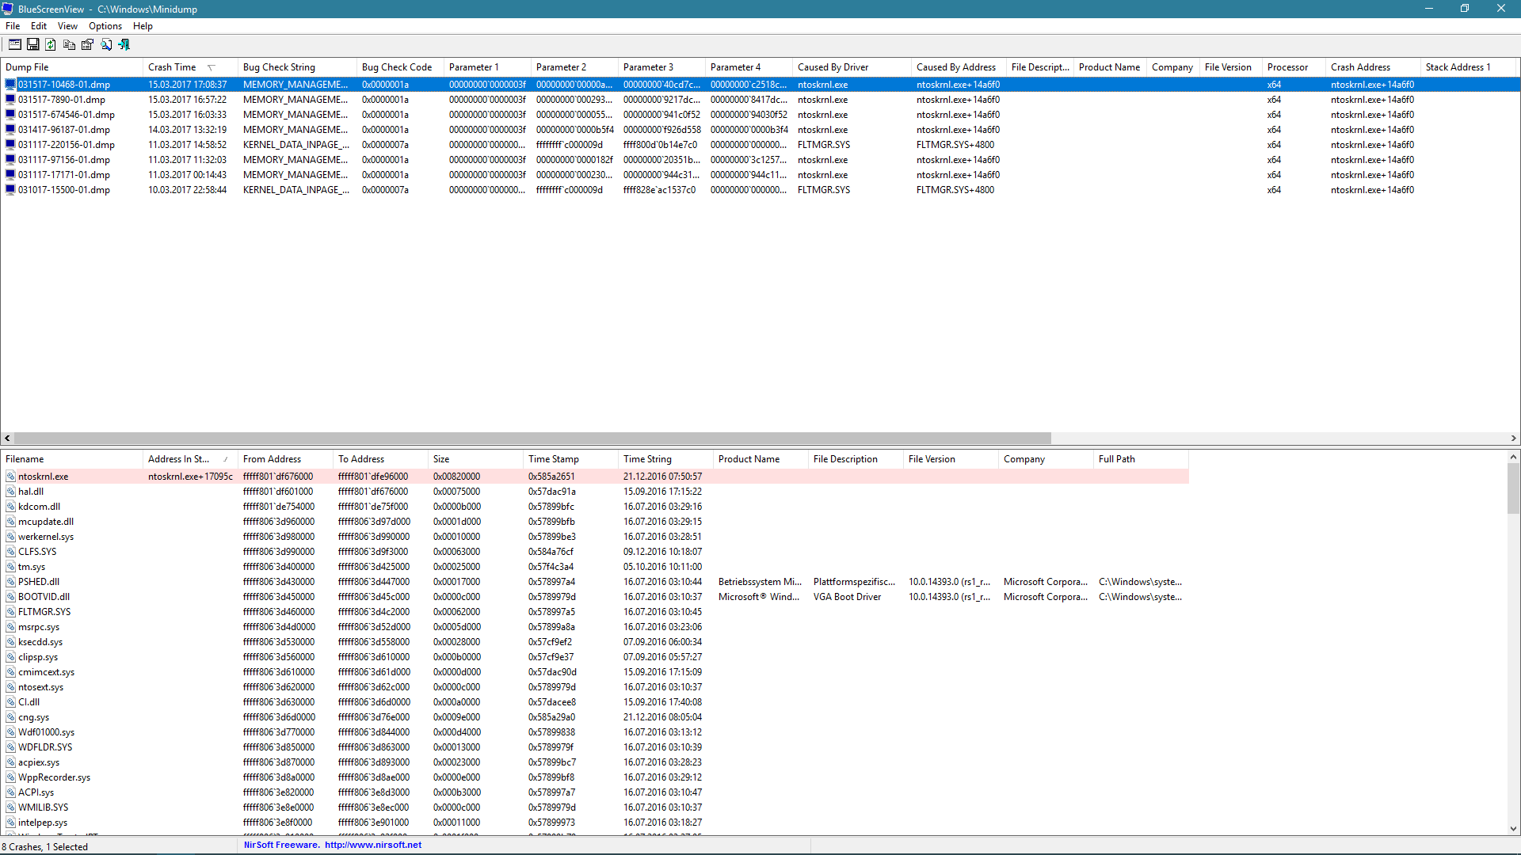Open the View menu
Image resolution: width=1521 pixels, height=855 pixels.
tap(67, 26)
